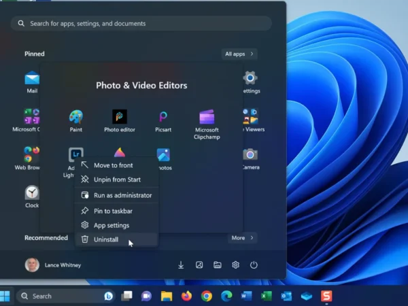Open Excel from the taskbar
Image resolution: width=408 pixels, height=306 pixels.
pos(267,296)
